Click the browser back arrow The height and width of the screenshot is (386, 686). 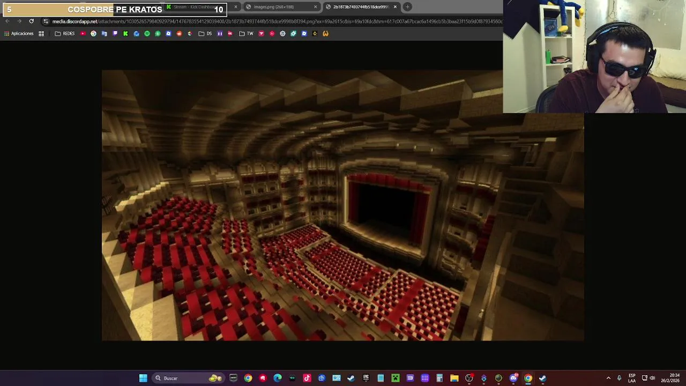8,21
